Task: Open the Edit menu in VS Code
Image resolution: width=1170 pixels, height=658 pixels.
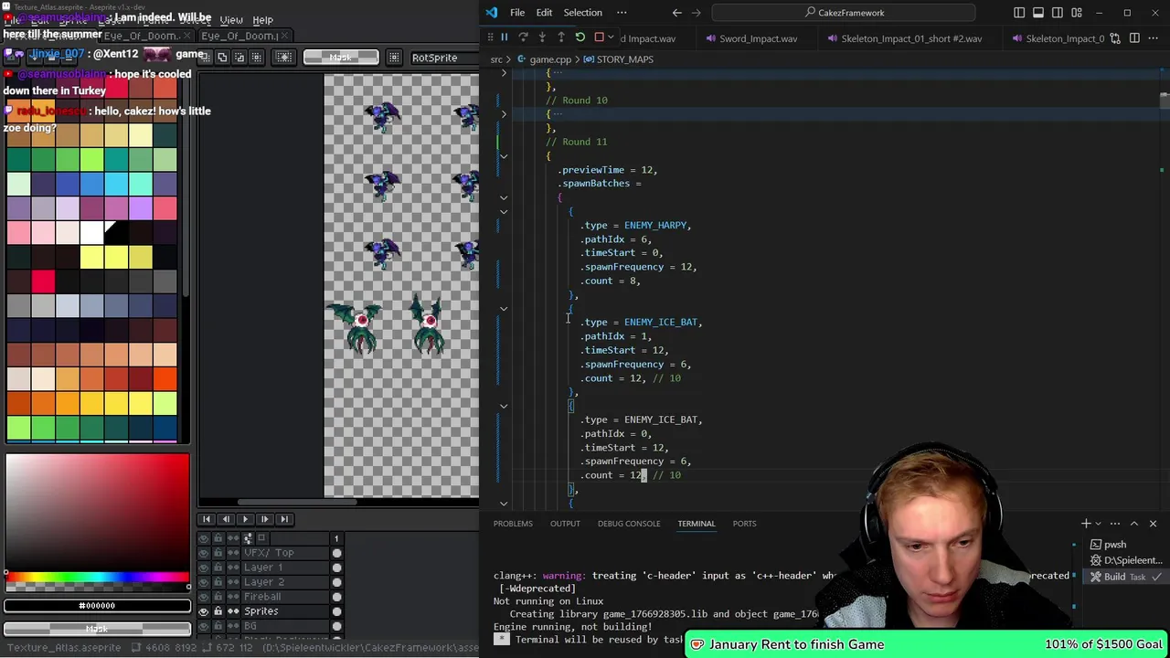Action: coord(544,13)
